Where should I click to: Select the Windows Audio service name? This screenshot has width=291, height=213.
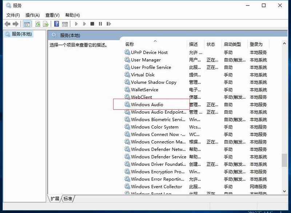point(147,104)
